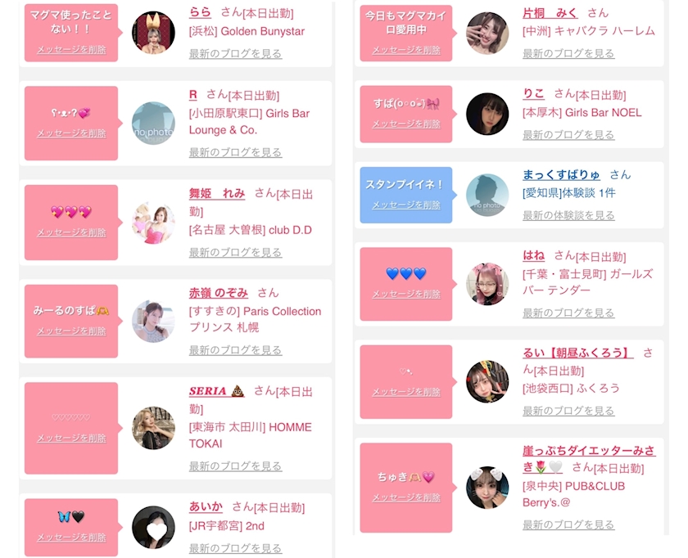Open 舞姫 れみ's profile picture
Screen dimensions: 688x558
[153, 223]
